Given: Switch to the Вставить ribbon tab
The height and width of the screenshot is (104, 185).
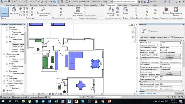Looking at the screenshot, I should (42, 5).
